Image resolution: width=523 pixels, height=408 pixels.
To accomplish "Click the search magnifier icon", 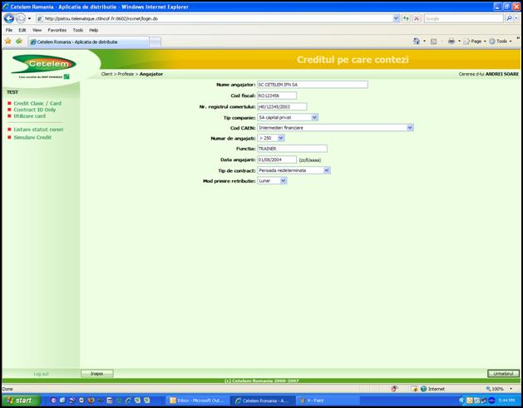I will click(x=509, y=18).
